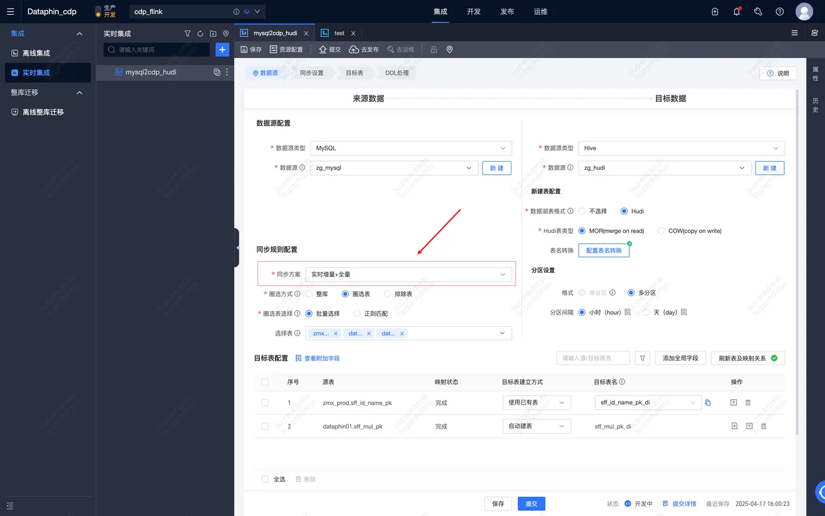The width and height of the screenshot is (825, 516).
Task: Create new folder in 实时集成 panel
Action: [x=213, y=34]
